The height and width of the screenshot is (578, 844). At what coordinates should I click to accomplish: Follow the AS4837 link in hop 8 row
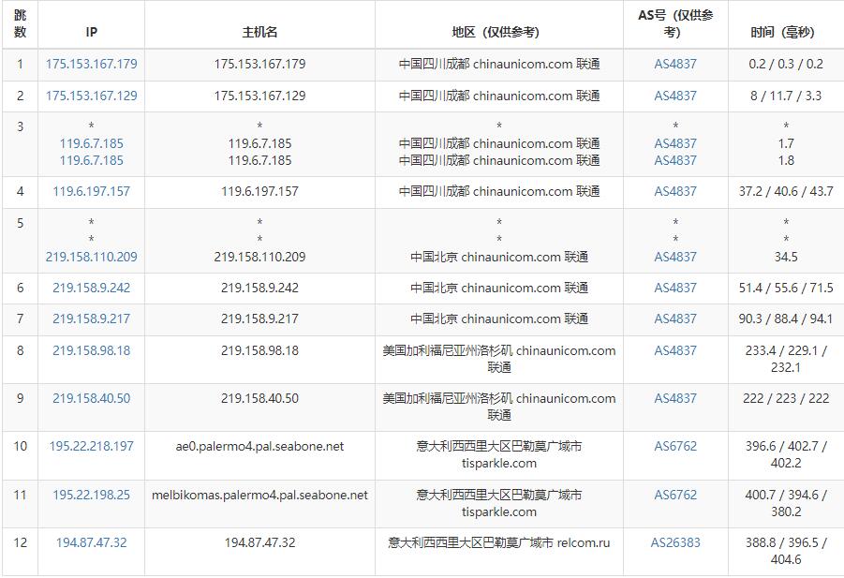[x=675, y=351]
